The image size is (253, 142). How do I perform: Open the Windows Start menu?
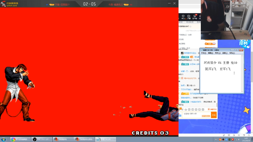[3, 139]
